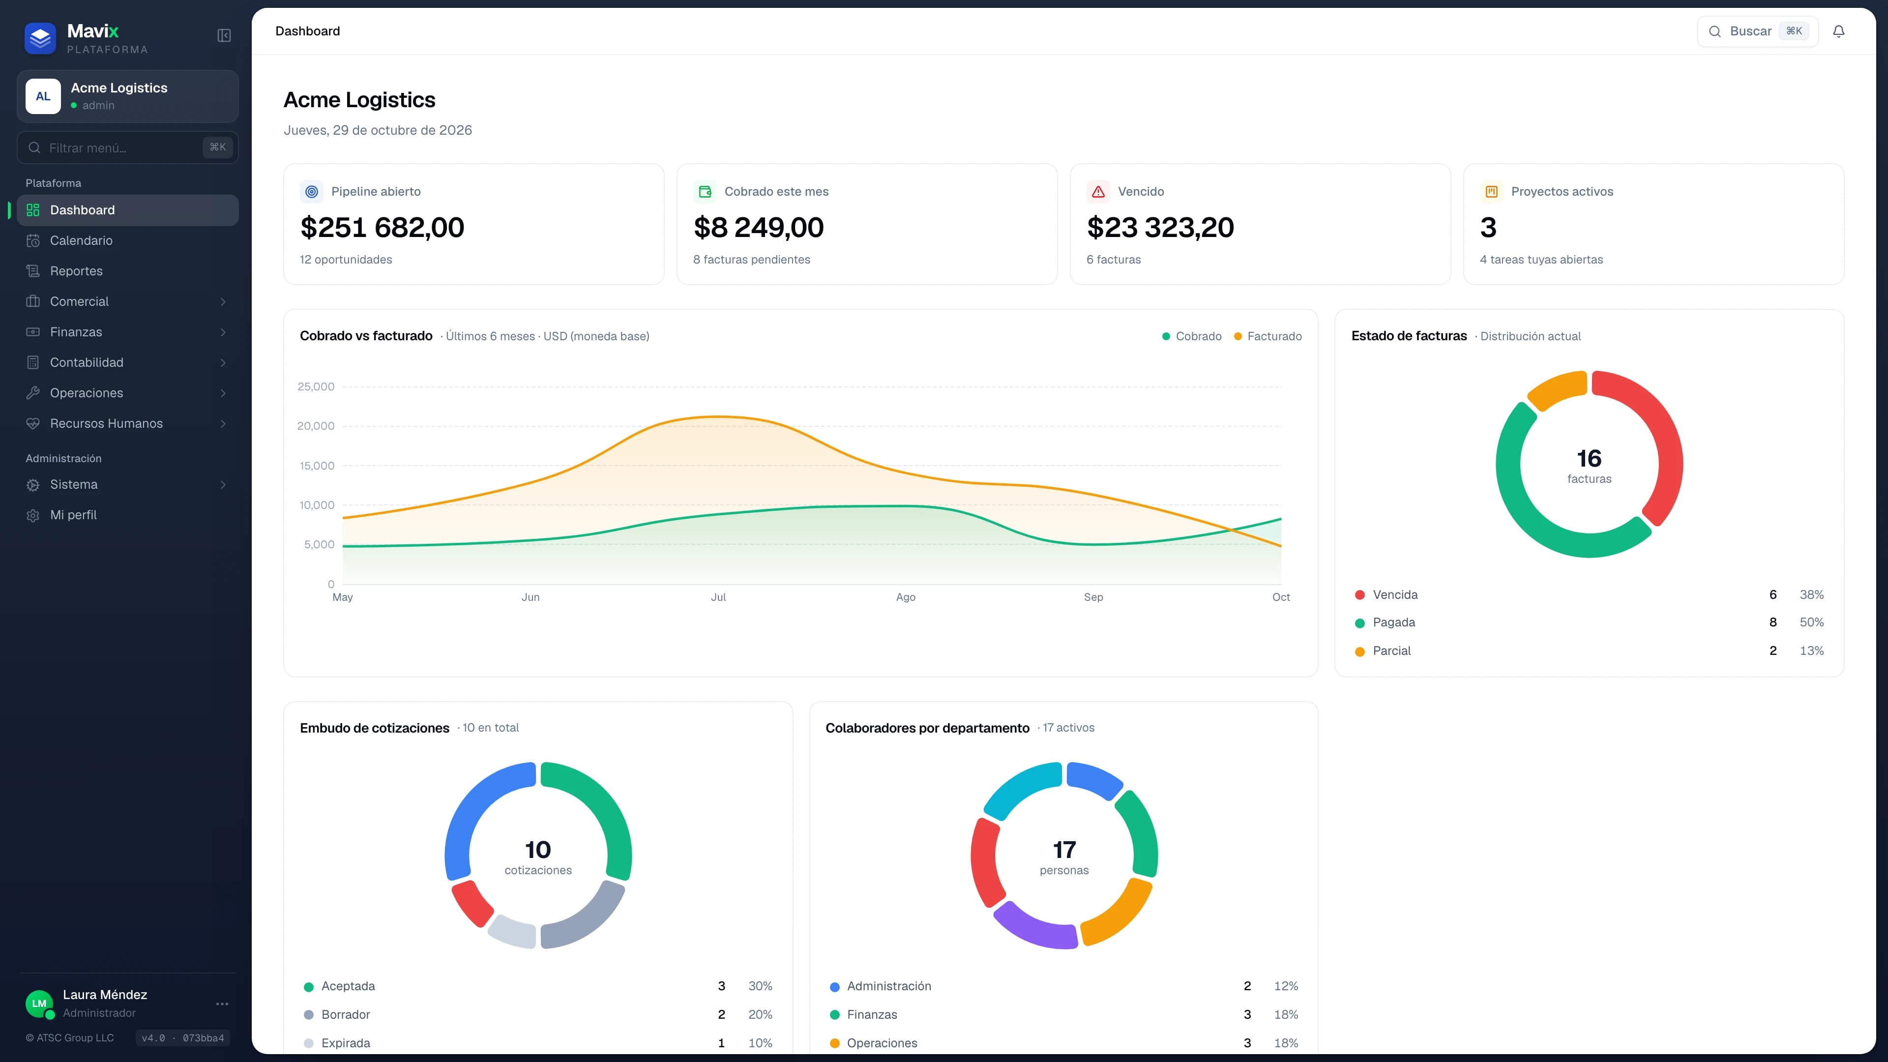This screenshot has height=1062, width=1888.
Task: Expand the Operaciones submenu chevron
Action: [223, 393]
